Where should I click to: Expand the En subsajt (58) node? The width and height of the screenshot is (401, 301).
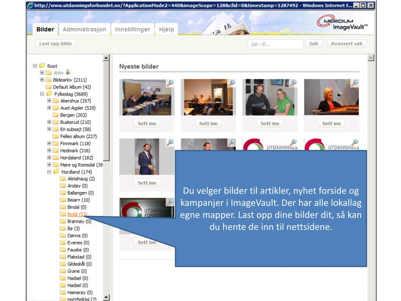49,129
